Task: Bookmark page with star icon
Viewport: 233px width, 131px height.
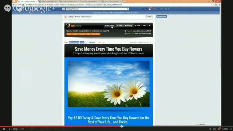Action: tap(213, 5)
